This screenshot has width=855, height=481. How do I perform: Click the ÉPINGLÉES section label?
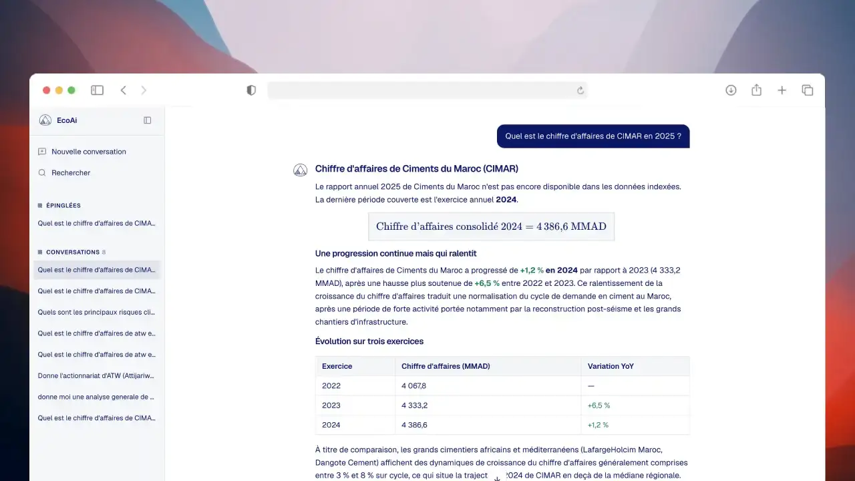(x=63, y=206)
